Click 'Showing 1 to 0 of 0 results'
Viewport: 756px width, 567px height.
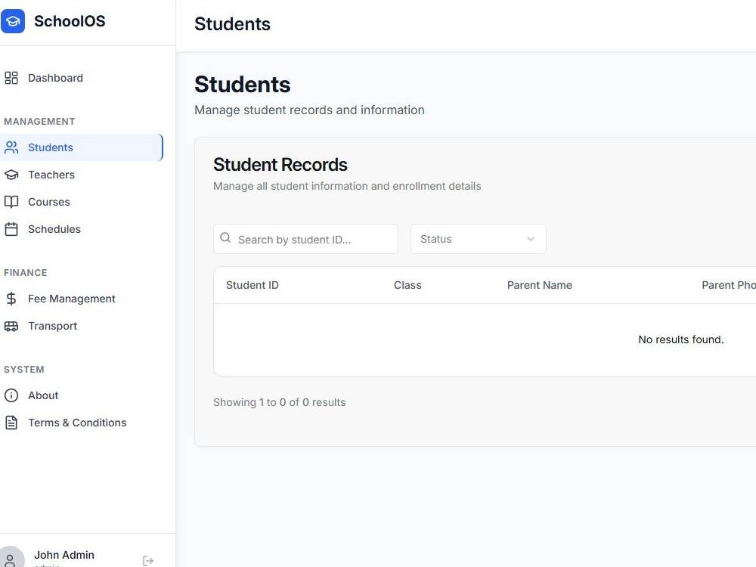279,402
